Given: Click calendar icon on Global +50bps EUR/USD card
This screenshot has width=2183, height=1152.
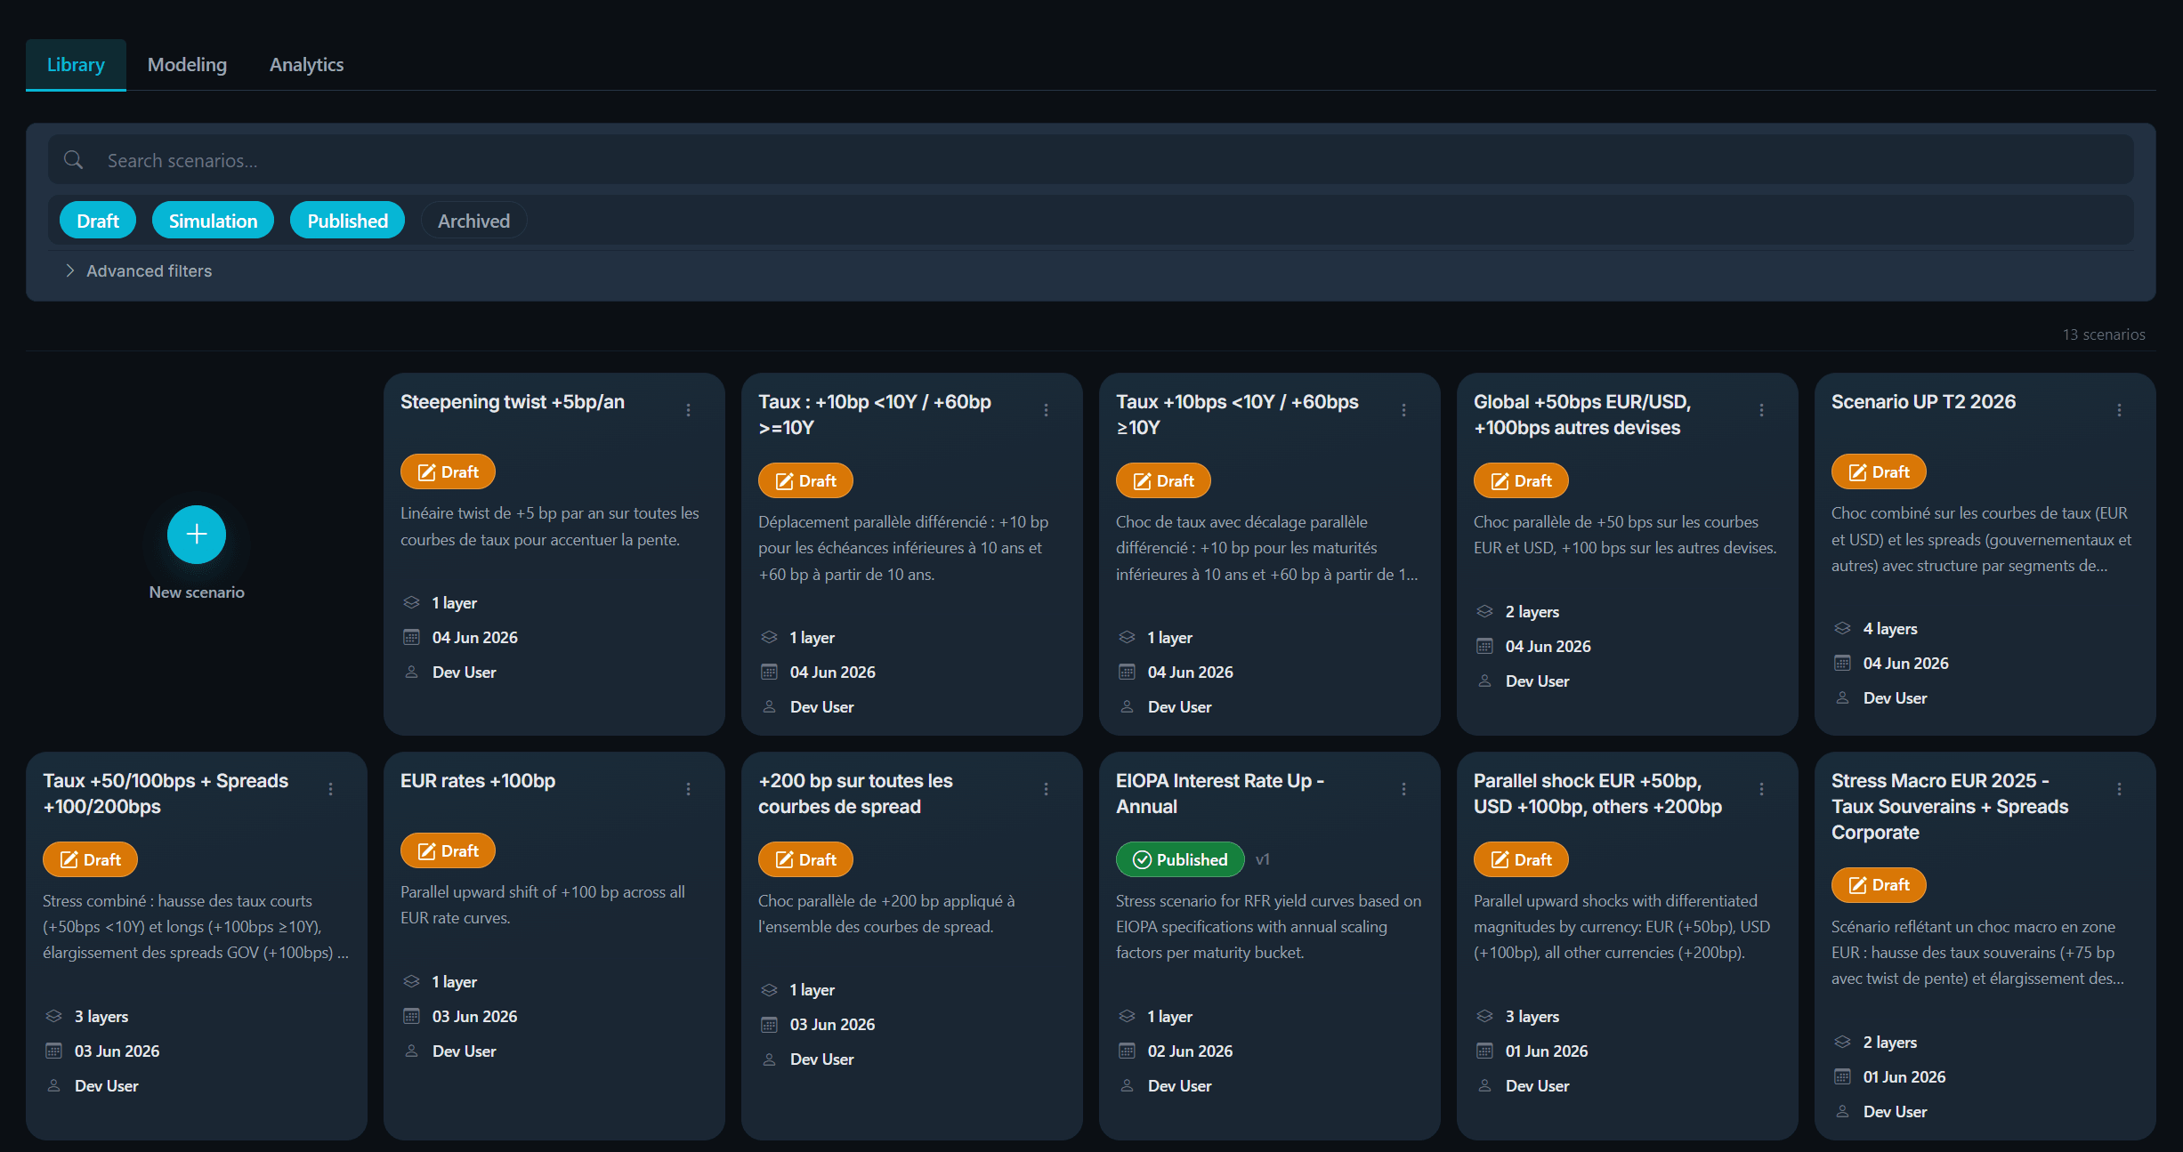Looking at the screenshot, I should 1484,646.
